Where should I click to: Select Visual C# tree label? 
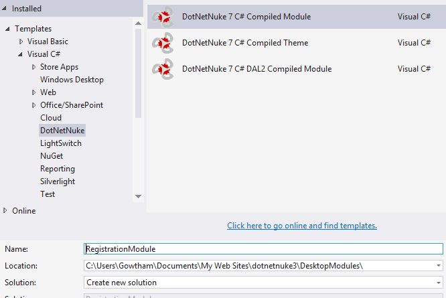coord(44,54)
